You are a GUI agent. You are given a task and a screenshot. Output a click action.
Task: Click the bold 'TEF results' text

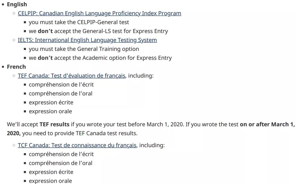(55, 124)
